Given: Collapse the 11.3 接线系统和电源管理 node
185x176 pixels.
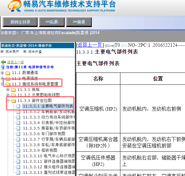Looking at the screenshot, I should point(2,84).
